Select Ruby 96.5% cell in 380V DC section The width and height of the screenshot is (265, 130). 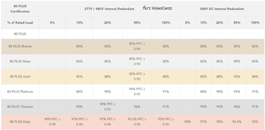point(237,122)
